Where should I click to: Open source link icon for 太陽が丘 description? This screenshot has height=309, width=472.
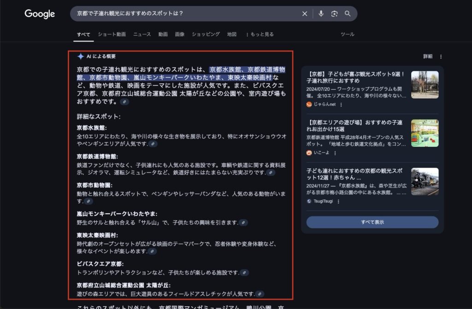pyautogui.click(x=260, y=294)
